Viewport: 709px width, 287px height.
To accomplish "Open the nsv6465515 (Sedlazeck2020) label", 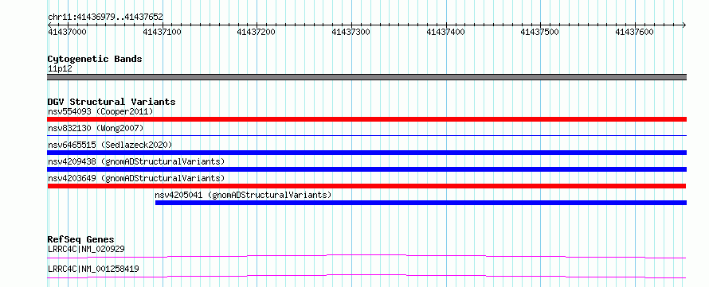I will [x=110, y=145].
